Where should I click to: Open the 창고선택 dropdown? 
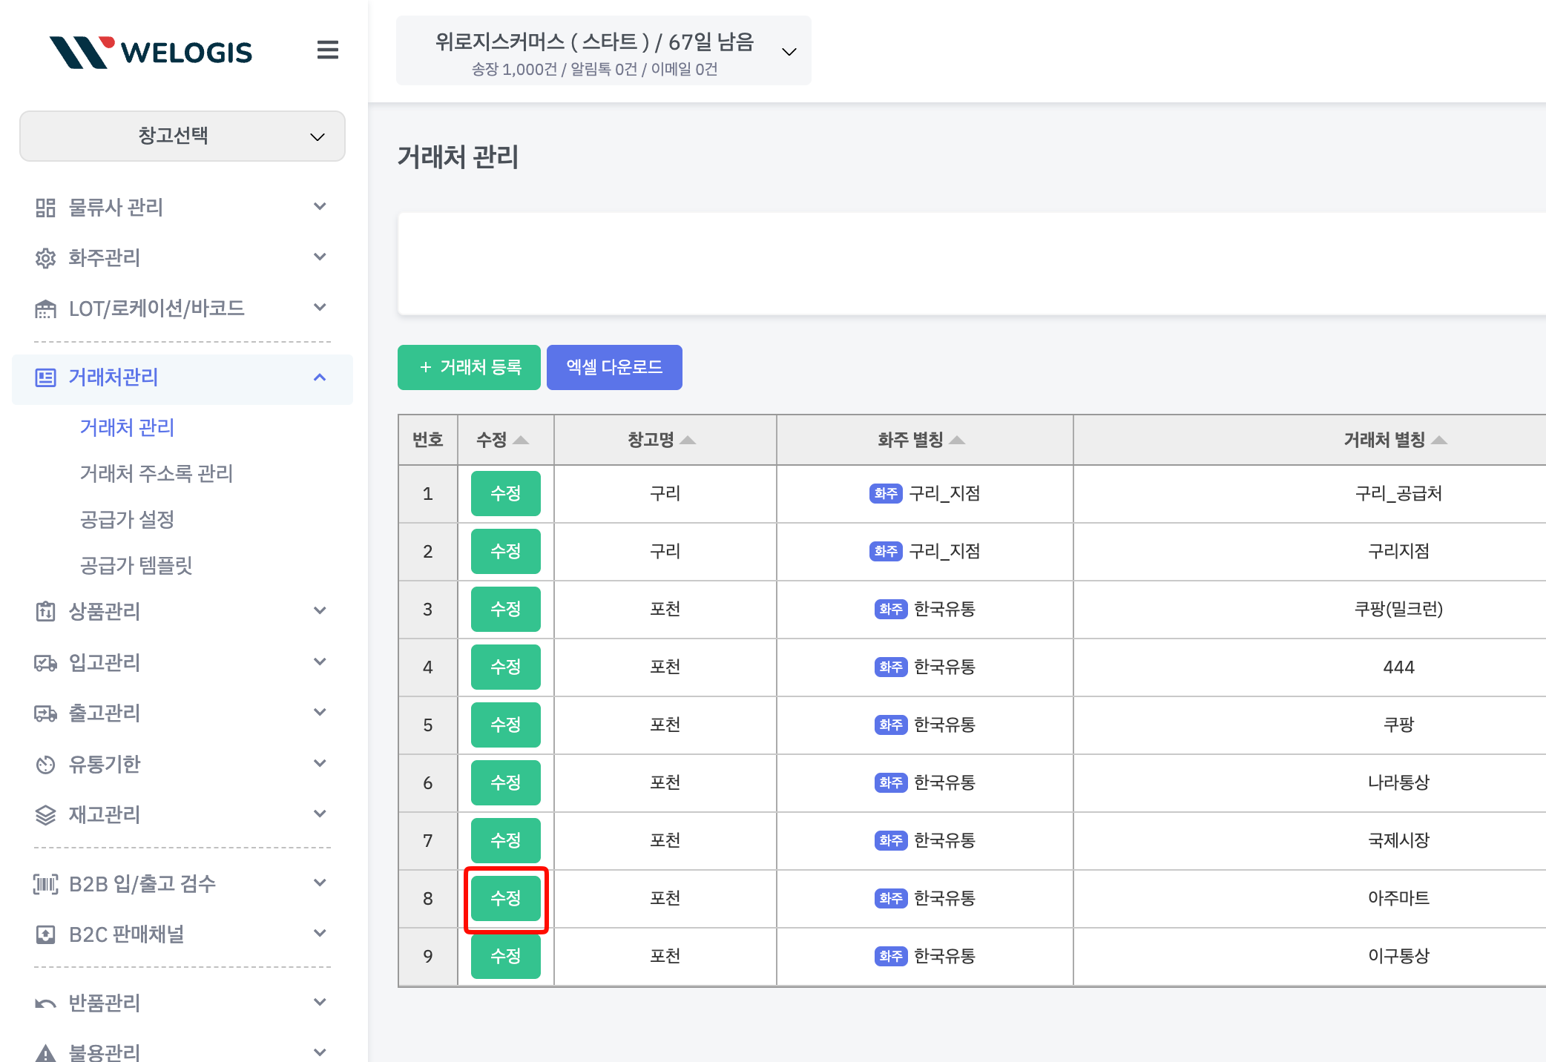pyautogui.click(x=182, y=136)
